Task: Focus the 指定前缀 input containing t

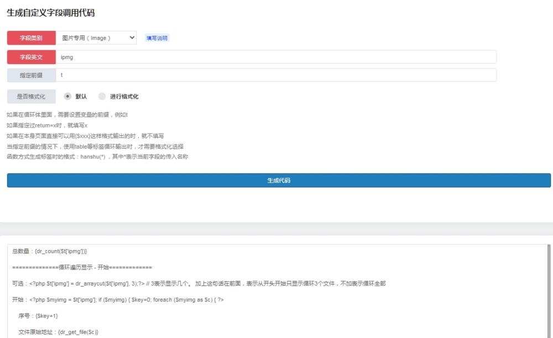Action: tap(275, 75)
